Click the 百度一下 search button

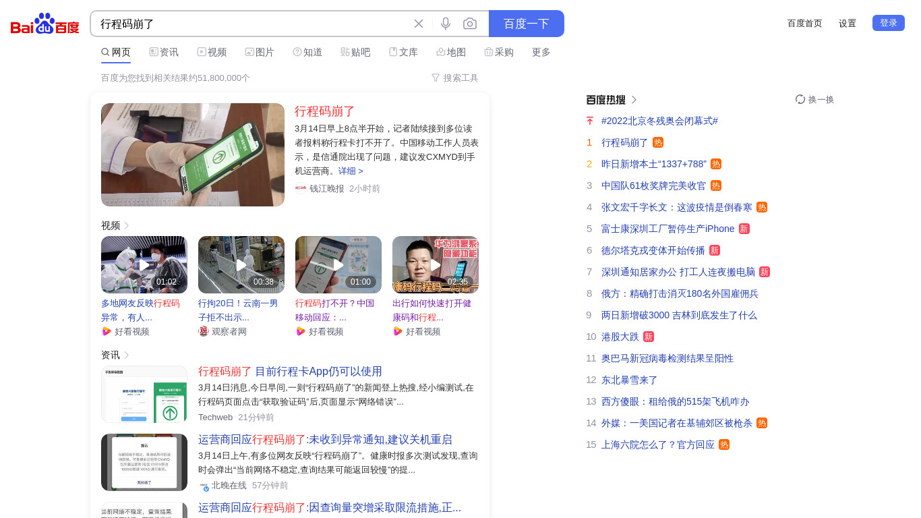coord(527,24)
